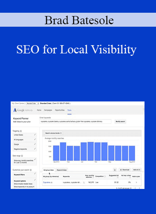
Task: Click the Download button
Action: coord(125,170)
